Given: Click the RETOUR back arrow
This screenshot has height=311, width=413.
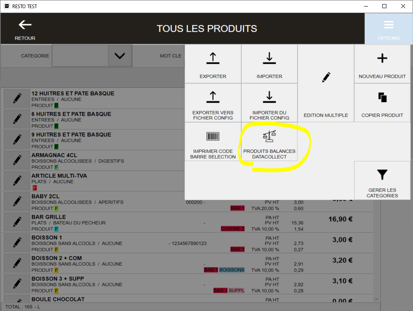Looking at the screenshot, I should pos(25,25).
